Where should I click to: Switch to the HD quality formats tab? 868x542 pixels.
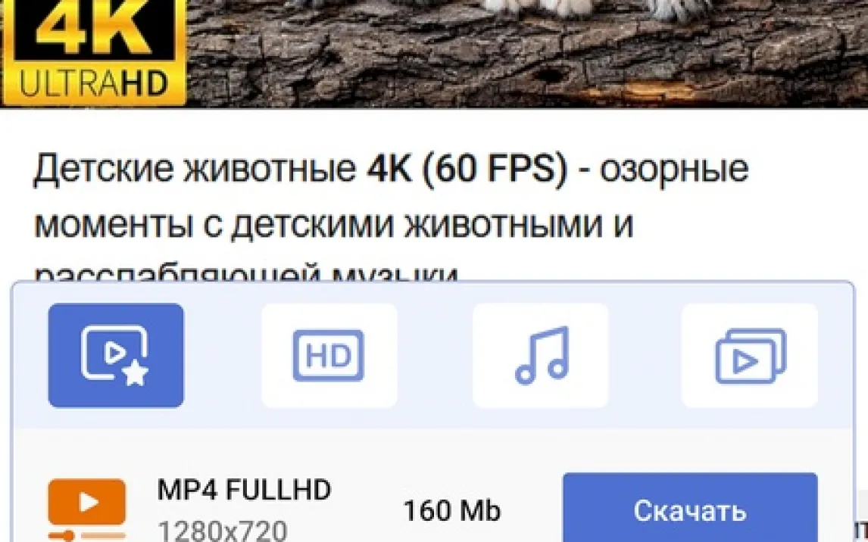click(329, 355)
